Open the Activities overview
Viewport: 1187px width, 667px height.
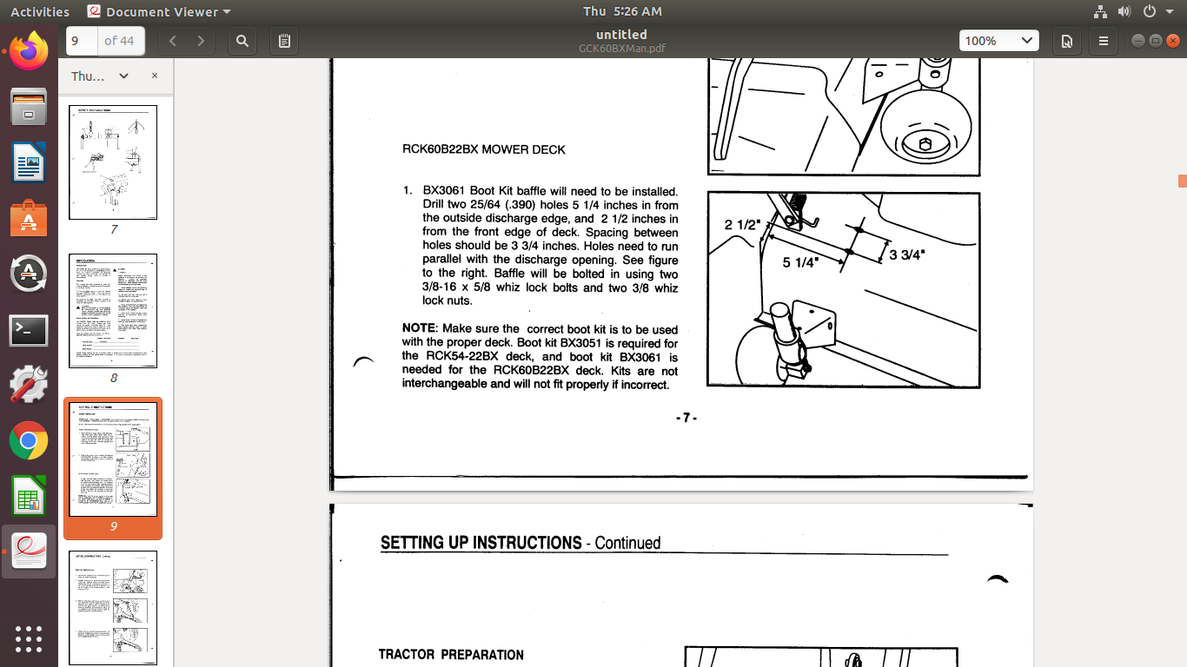[40, 11]
